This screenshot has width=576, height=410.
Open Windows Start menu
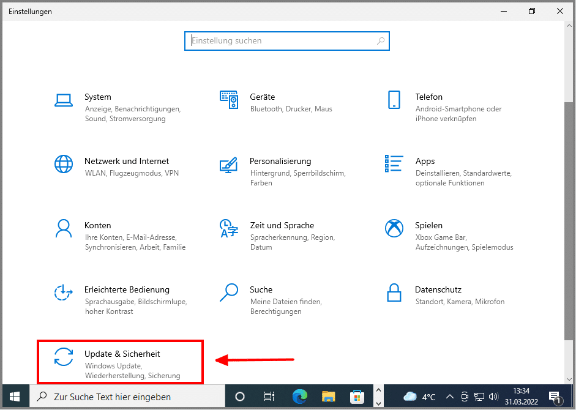(x=15, y=397)
